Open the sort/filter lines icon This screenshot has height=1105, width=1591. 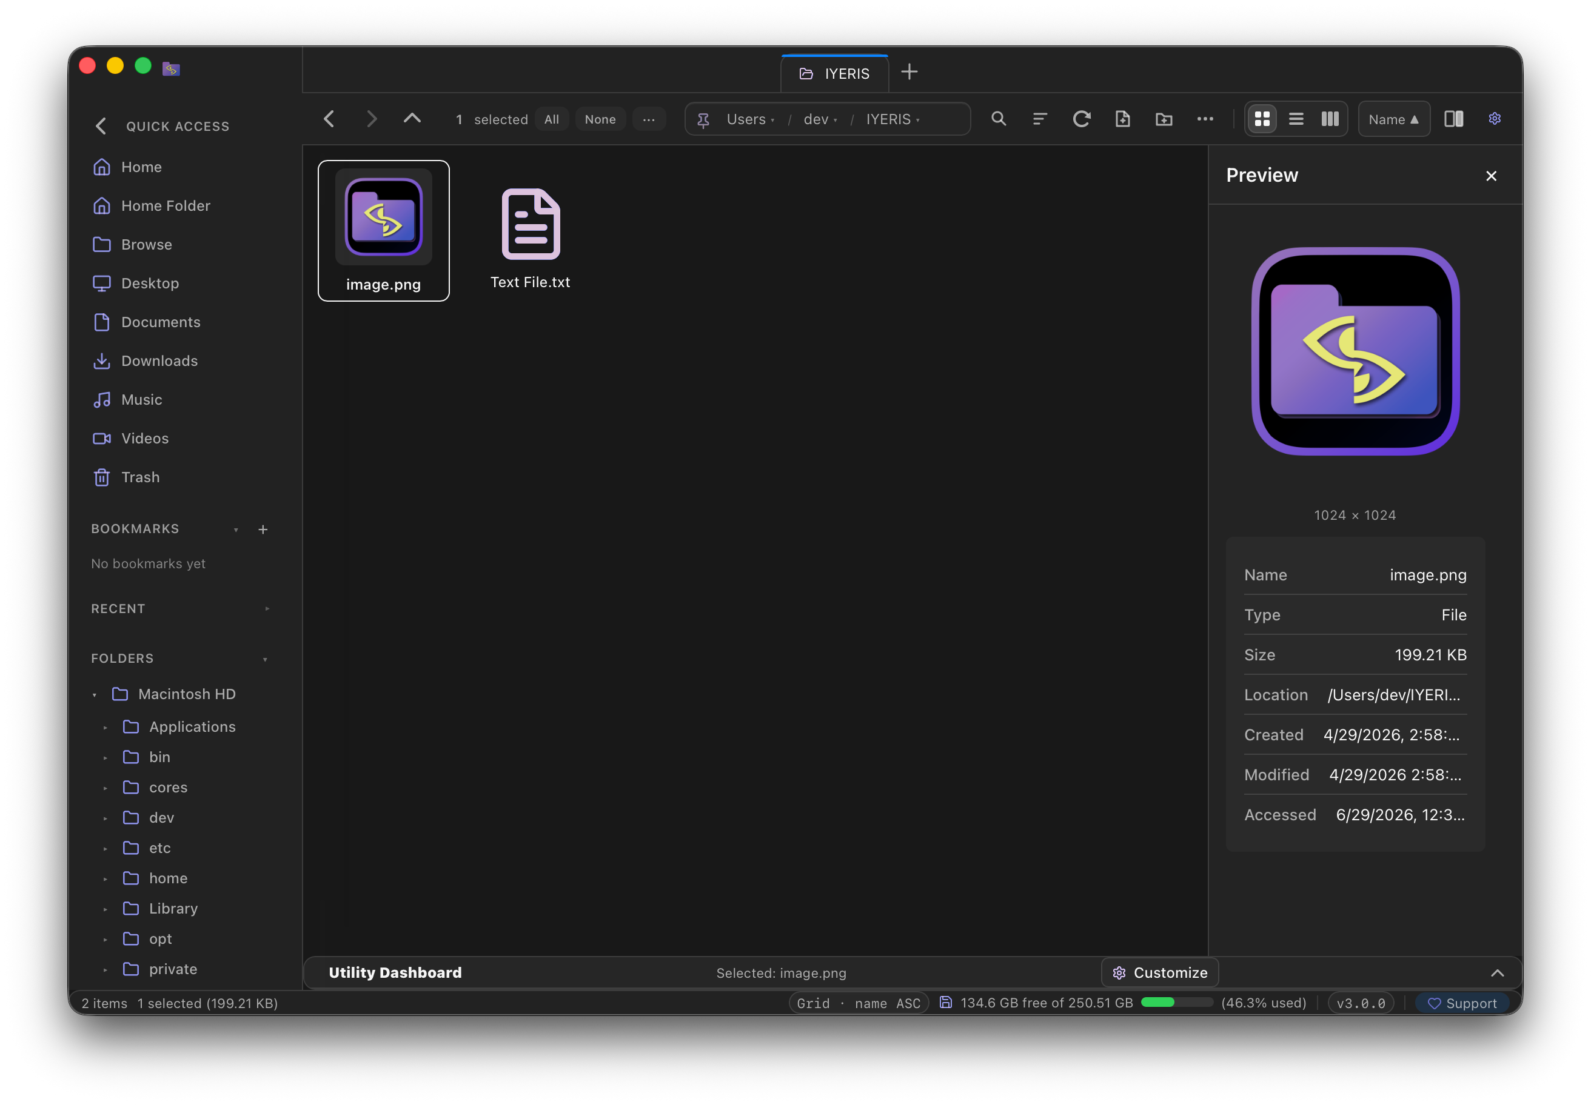pos(1039,119)
